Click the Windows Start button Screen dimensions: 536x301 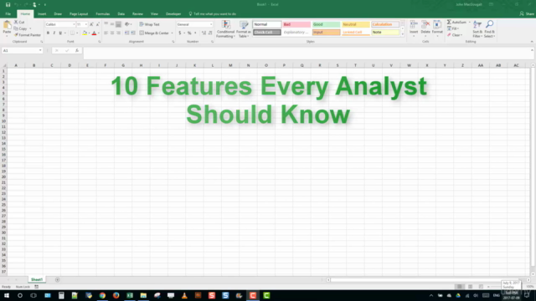pos(7,295)
